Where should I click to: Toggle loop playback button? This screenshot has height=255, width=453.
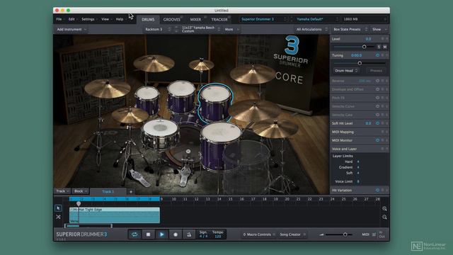pyautogui.click(x=134, y=234)
